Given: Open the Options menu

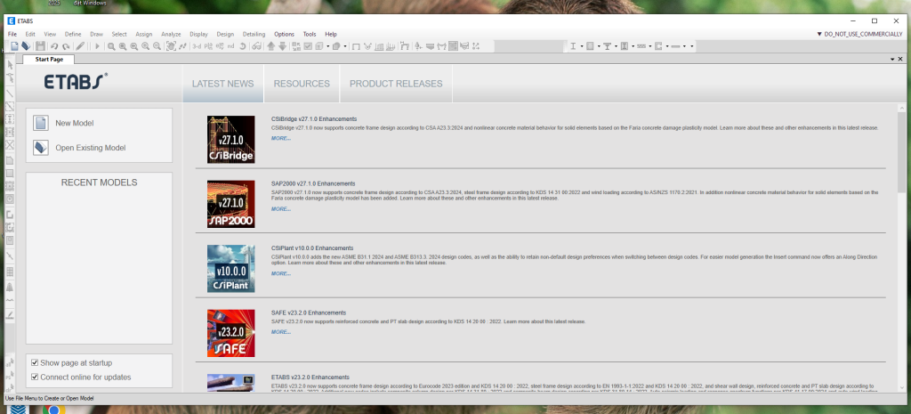Looking at the screenshot, I should pyautogui.click(x=284, y=35).
